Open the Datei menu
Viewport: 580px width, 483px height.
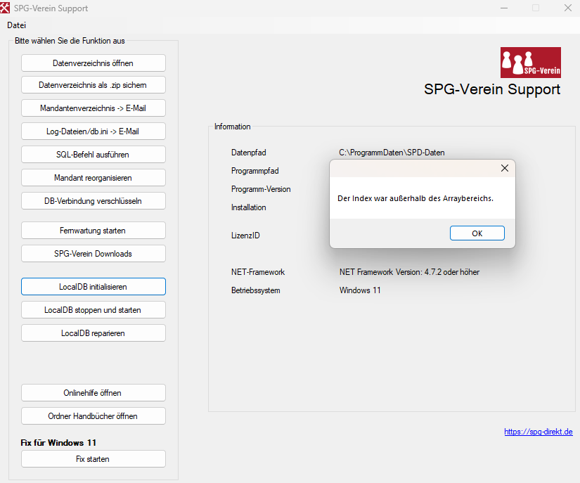coord(16,25)
